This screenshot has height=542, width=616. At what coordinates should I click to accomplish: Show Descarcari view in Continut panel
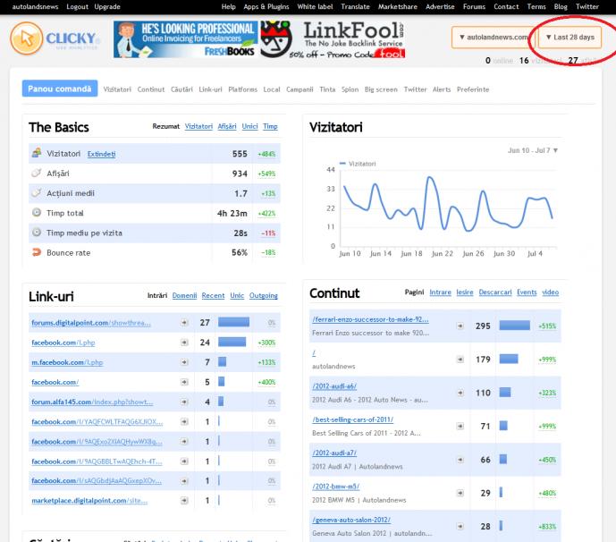(495, 292)
